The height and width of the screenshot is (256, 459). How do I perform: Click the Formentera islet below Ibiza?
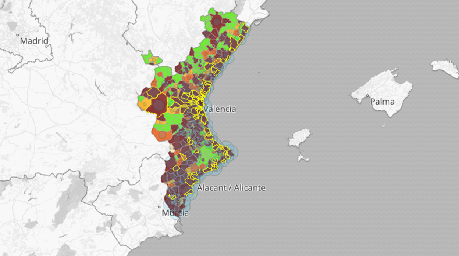[303, 158]
